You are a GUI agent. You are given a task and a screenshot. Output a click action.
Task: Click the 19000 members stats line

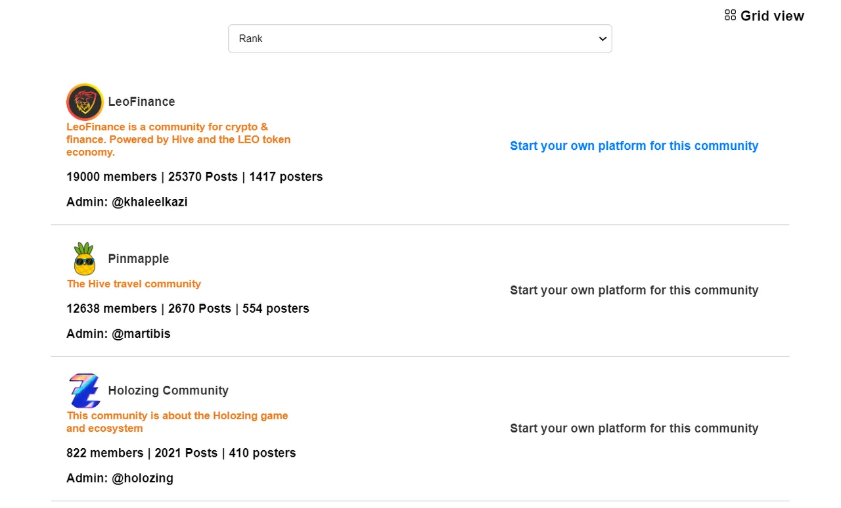click(x=194, y=177)
